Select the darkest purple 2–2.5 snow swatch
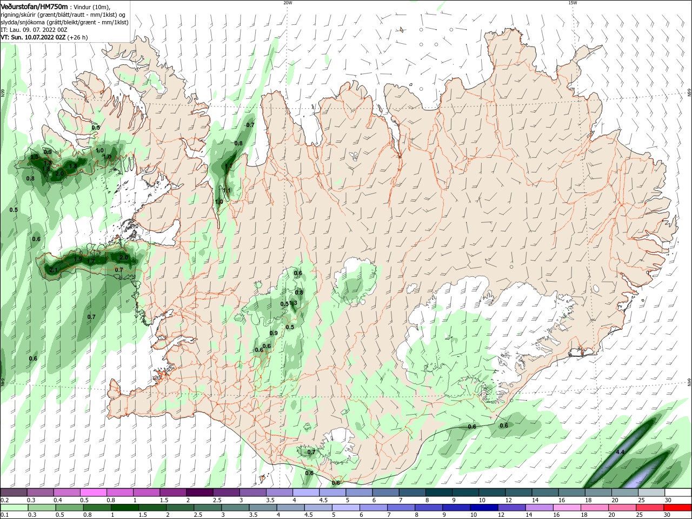 click(199, 493)
